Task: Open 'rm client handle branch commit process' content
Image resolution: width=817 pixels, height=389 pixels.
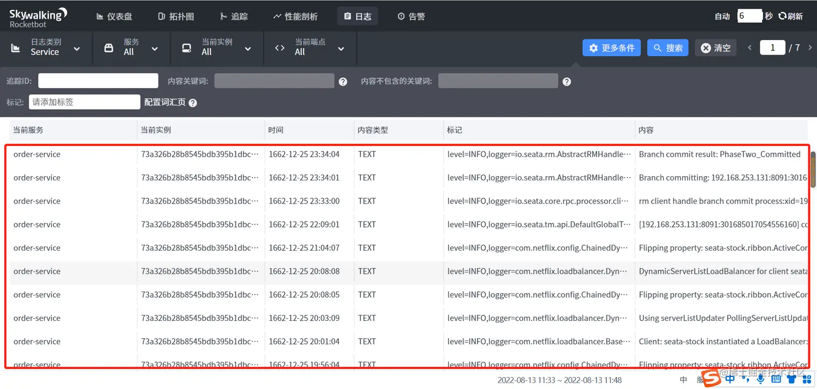Action: pos(723,201)
